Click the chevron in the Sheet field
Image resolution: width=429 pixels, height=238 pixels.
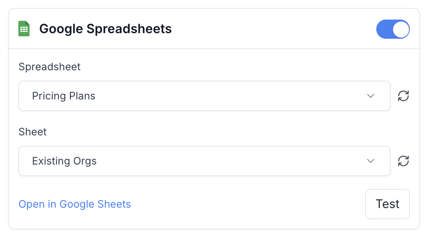click(x=371, y=161)
